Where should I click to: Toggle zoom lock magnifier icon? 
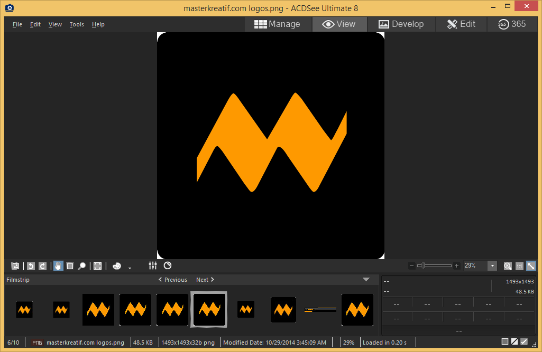click(508, 266)
